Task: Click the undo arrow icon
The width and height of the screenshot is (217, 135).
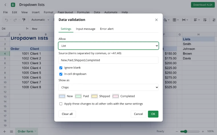Action: click(x=7, y=20)
